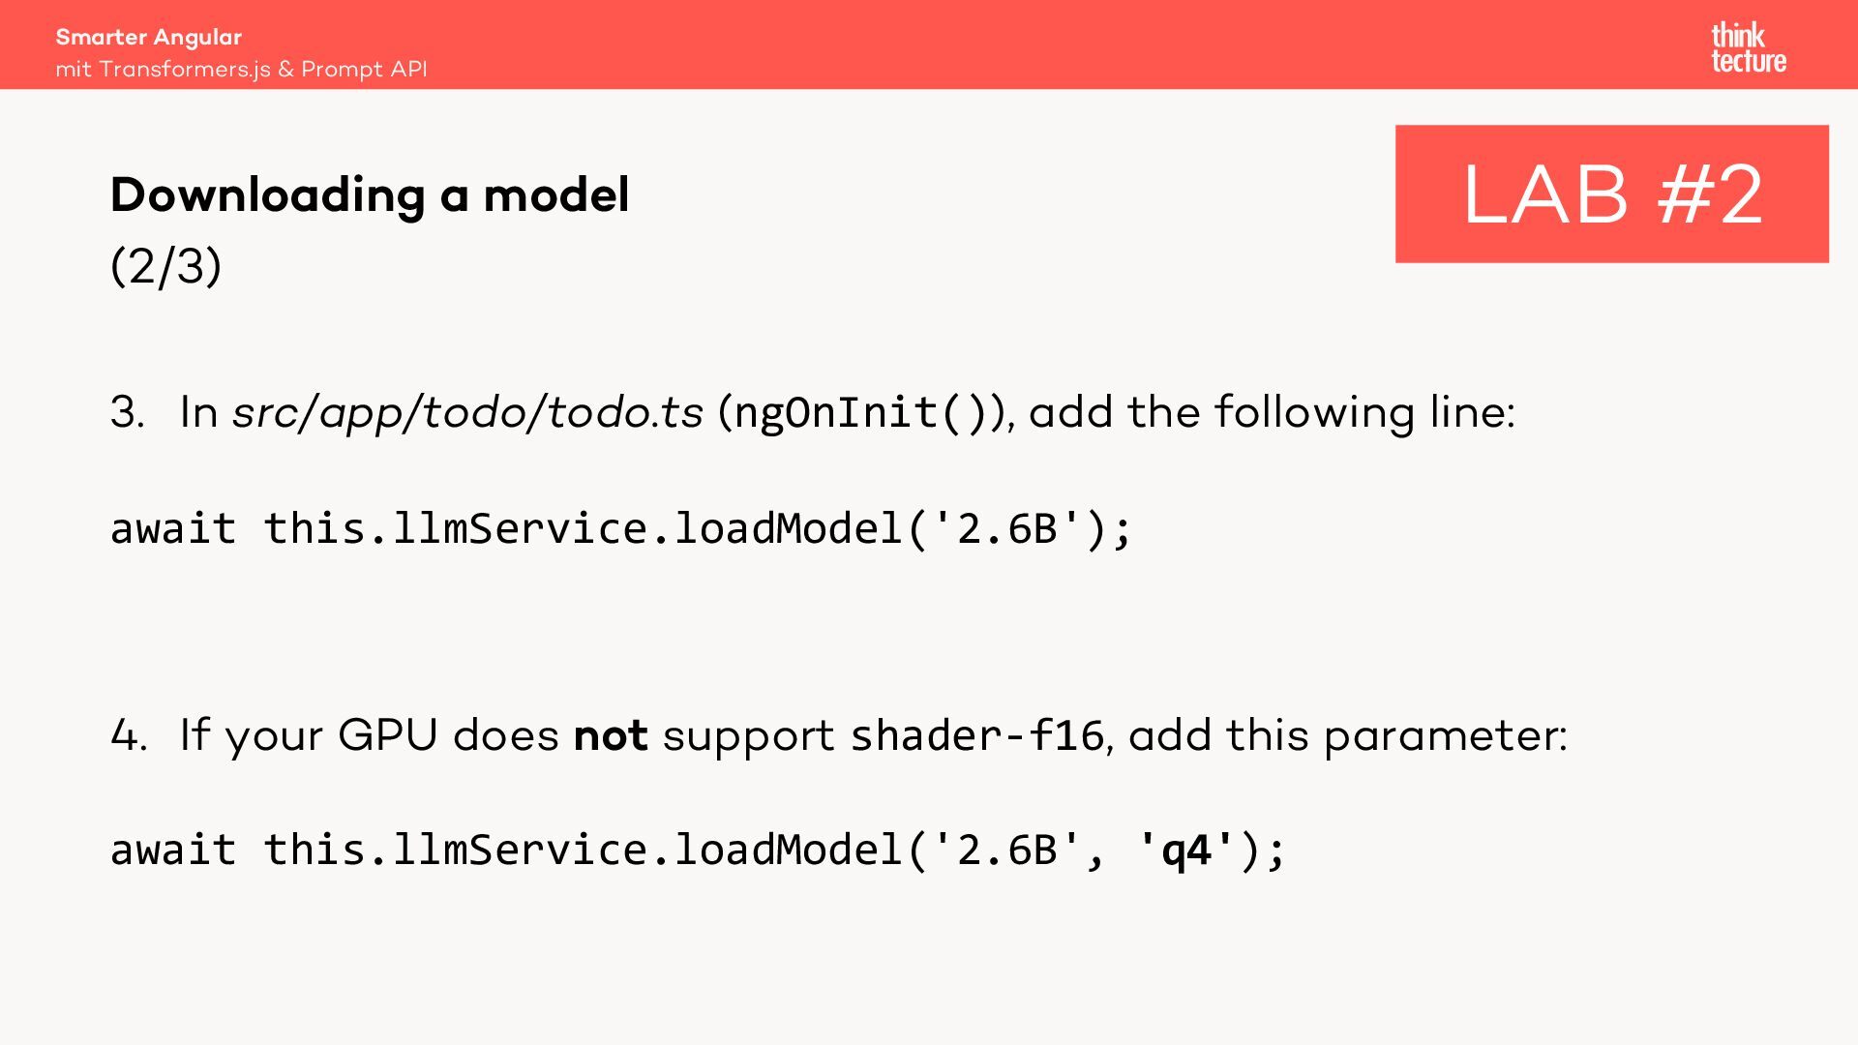Click the Thinktecture logo
The height and width of the screenshot is (1045, 1858).
click(1748, 48)
